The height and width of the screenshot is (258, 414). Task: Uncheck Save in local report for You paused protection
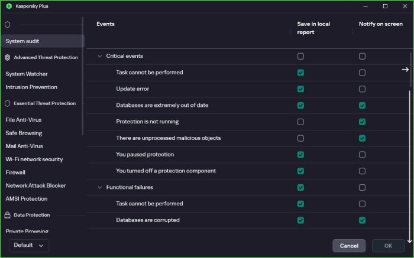(300, 155)
